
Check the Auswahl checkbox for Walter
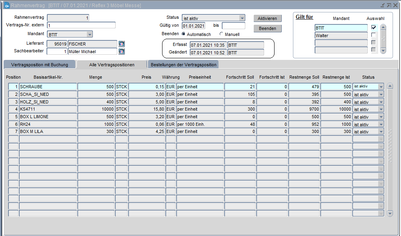(373, 35)
